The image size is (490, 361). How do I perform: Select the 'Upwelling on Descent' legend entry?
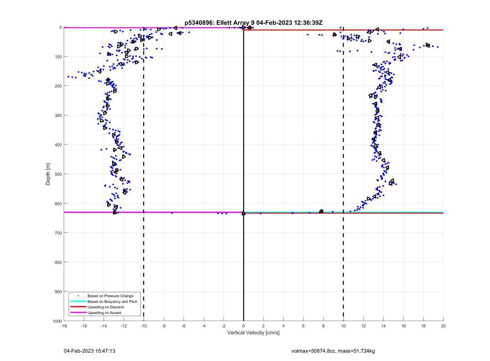[x=105, y=307]
